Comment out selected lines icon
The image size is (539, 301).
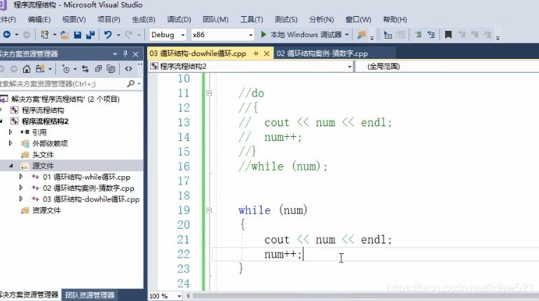tap(418, 34)
